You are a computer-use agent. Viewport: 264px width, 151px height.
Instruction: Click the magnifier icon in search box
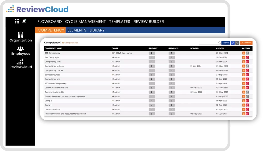pos(219,43)
